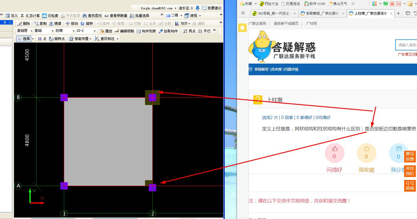This screenshot has height=219, width=417.
Task: Close the 360导航 browser tab
Action: click(295, 13)
